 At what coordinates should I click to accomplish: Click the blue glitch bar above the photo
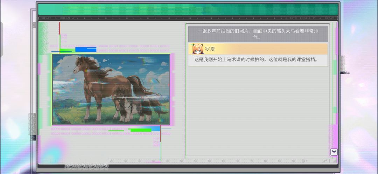[x=86, y=49]
